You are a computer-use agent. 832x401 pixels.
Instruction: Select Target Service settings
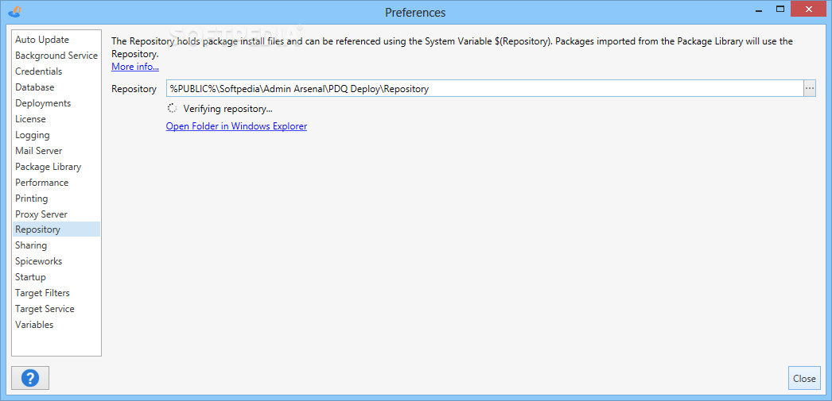click(x=56, y=309)
